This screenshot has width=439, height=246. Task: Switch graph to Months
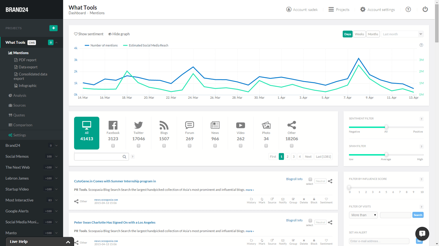coord(373,34)
